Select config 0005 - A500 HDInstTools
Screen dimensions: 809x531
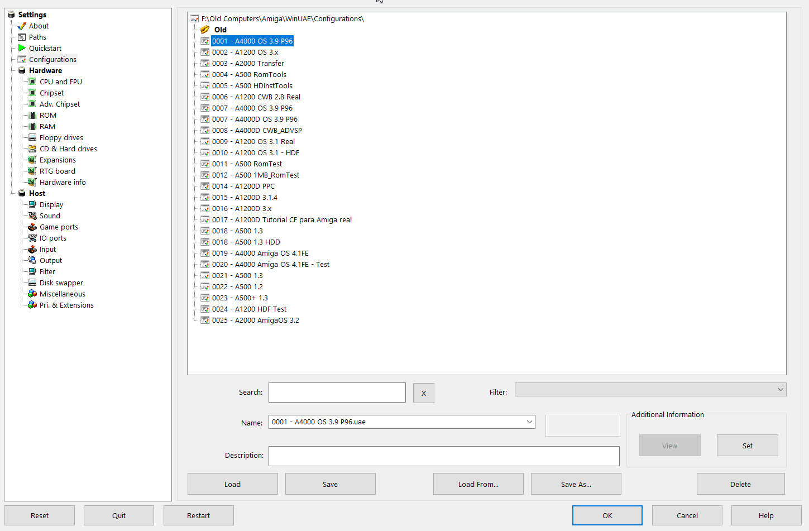pos(252,85)
